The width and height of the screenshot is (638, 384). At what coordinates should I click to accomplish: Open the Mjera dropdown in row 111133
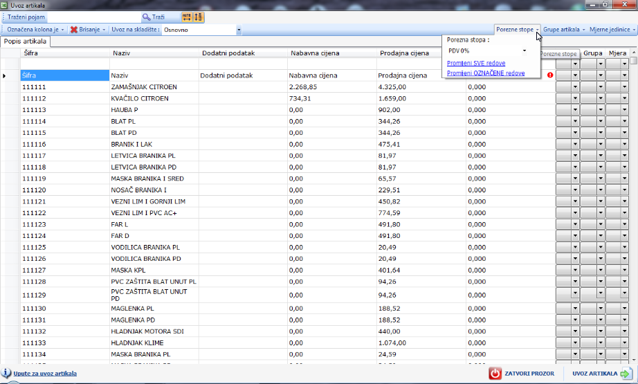pos(624,343)
